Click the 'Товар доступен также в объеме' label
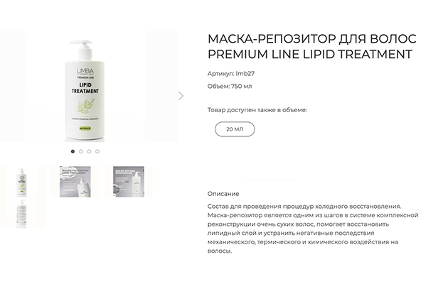Image resolution: width=448 pixels, height=284 pixels. coord(257,110)
